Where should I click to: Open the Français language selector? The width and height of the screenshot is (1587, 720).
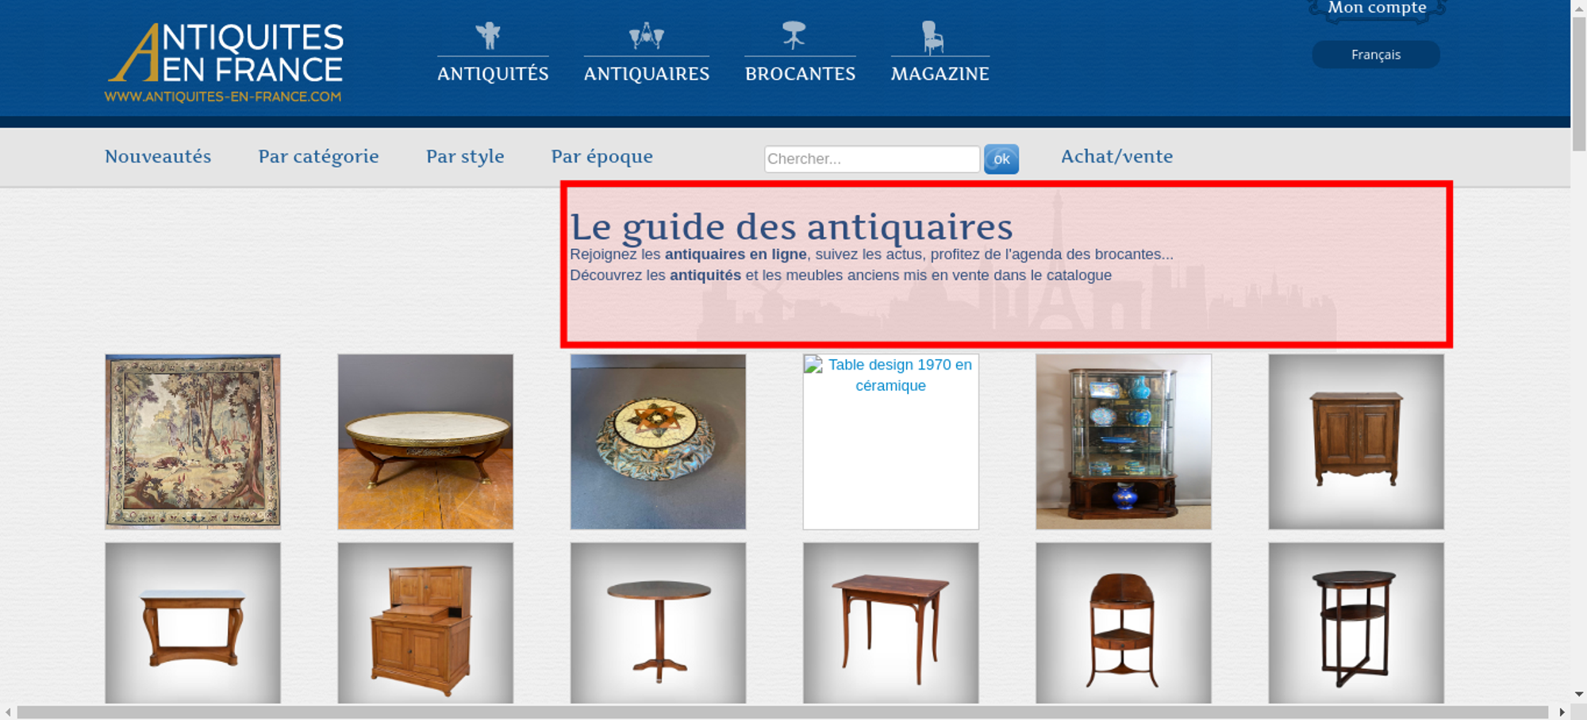[1375, 55]
